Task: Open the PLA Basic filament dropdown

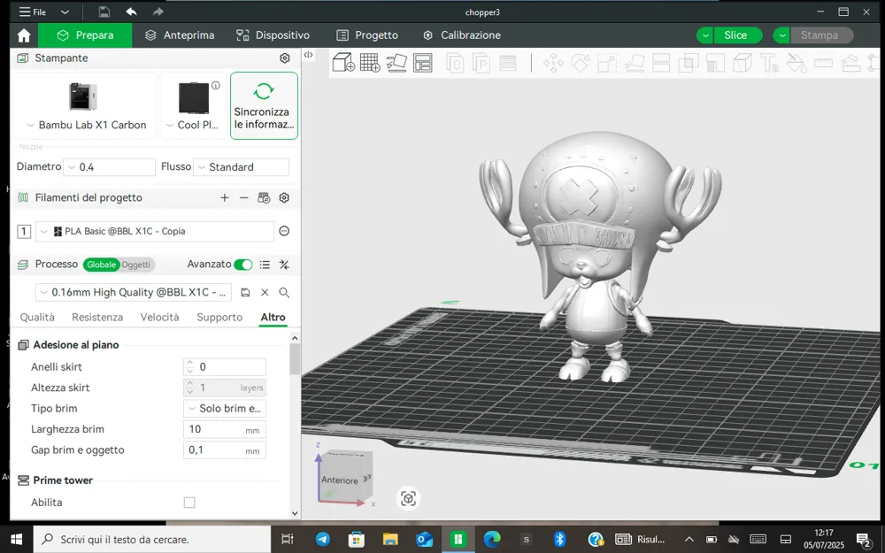Action: [x=155, y=231]
